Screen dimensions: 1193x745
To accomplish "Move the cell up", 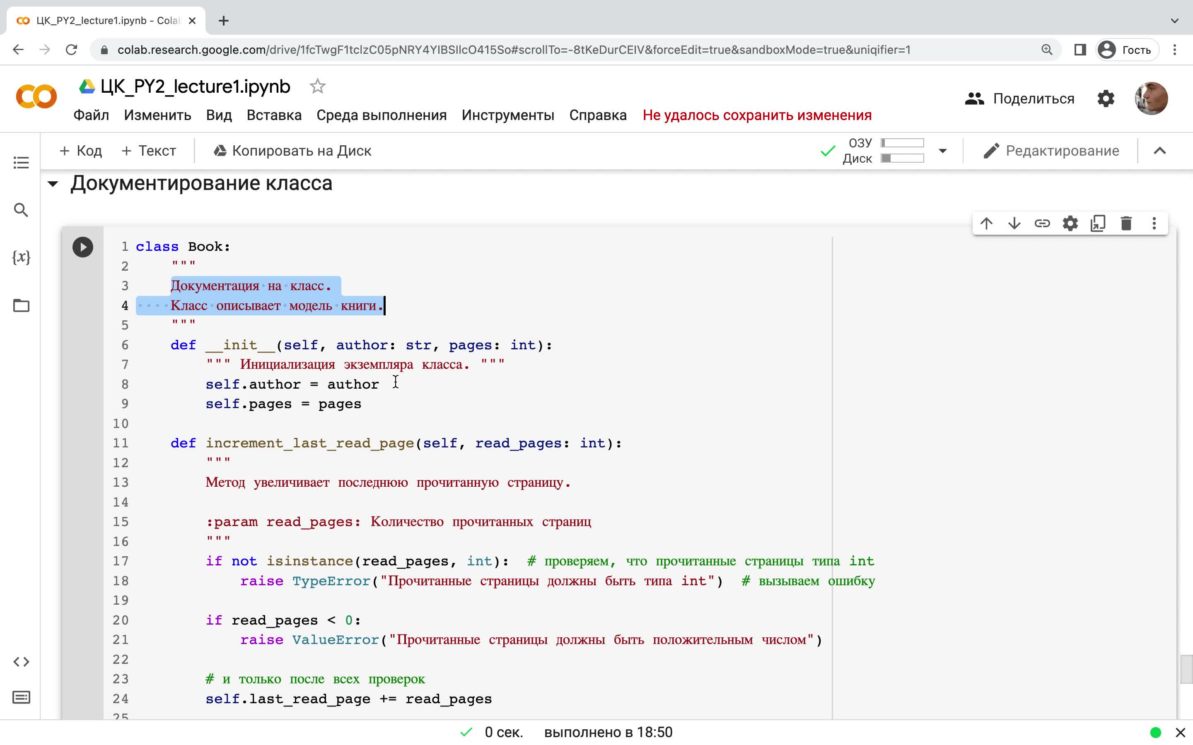I will click(986, 223).
